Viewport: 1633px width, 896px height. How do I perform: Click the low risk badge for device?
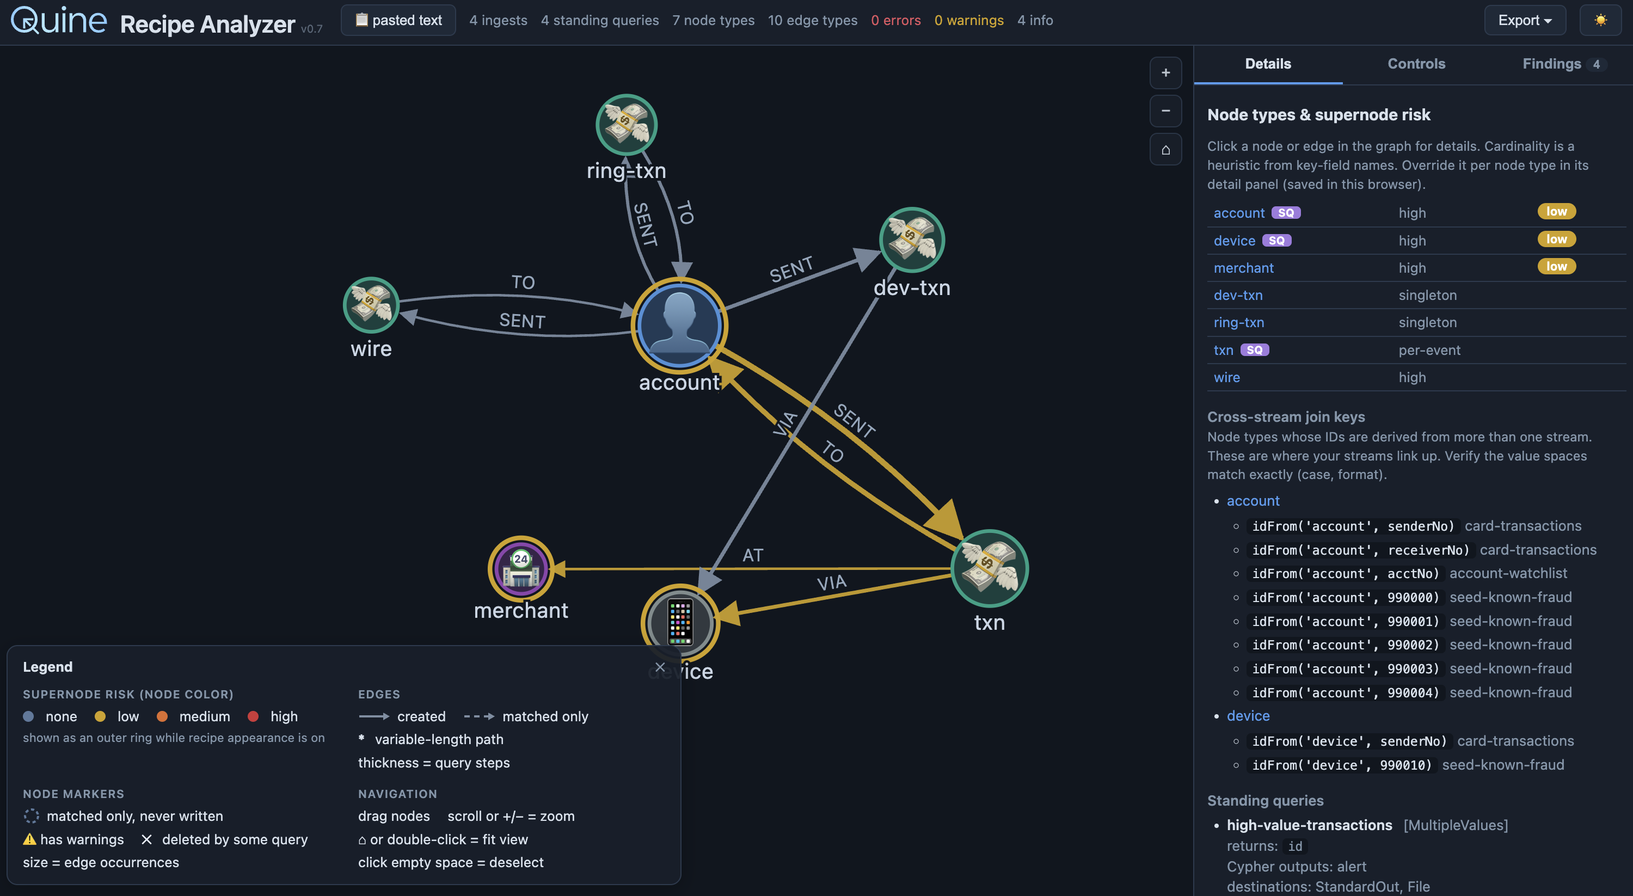1556,239
